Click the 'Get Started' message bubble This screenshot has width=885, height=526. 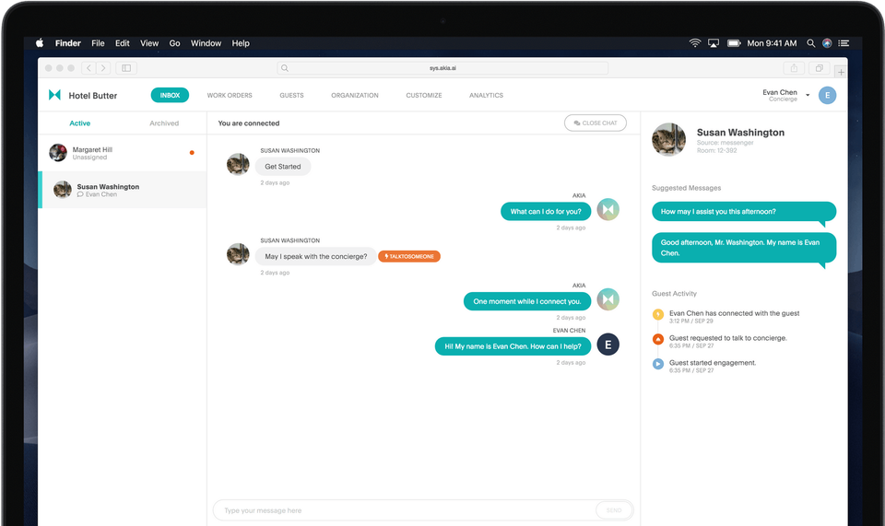pos(283,167)
